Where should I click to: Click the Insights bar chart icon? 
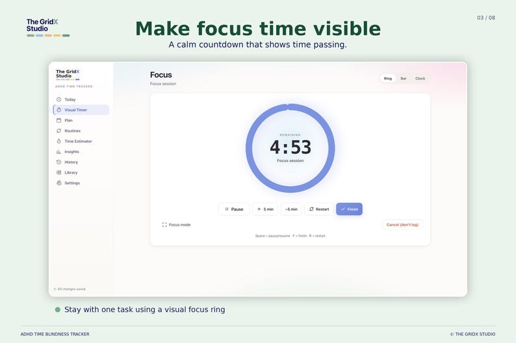[x=58, y=152]
